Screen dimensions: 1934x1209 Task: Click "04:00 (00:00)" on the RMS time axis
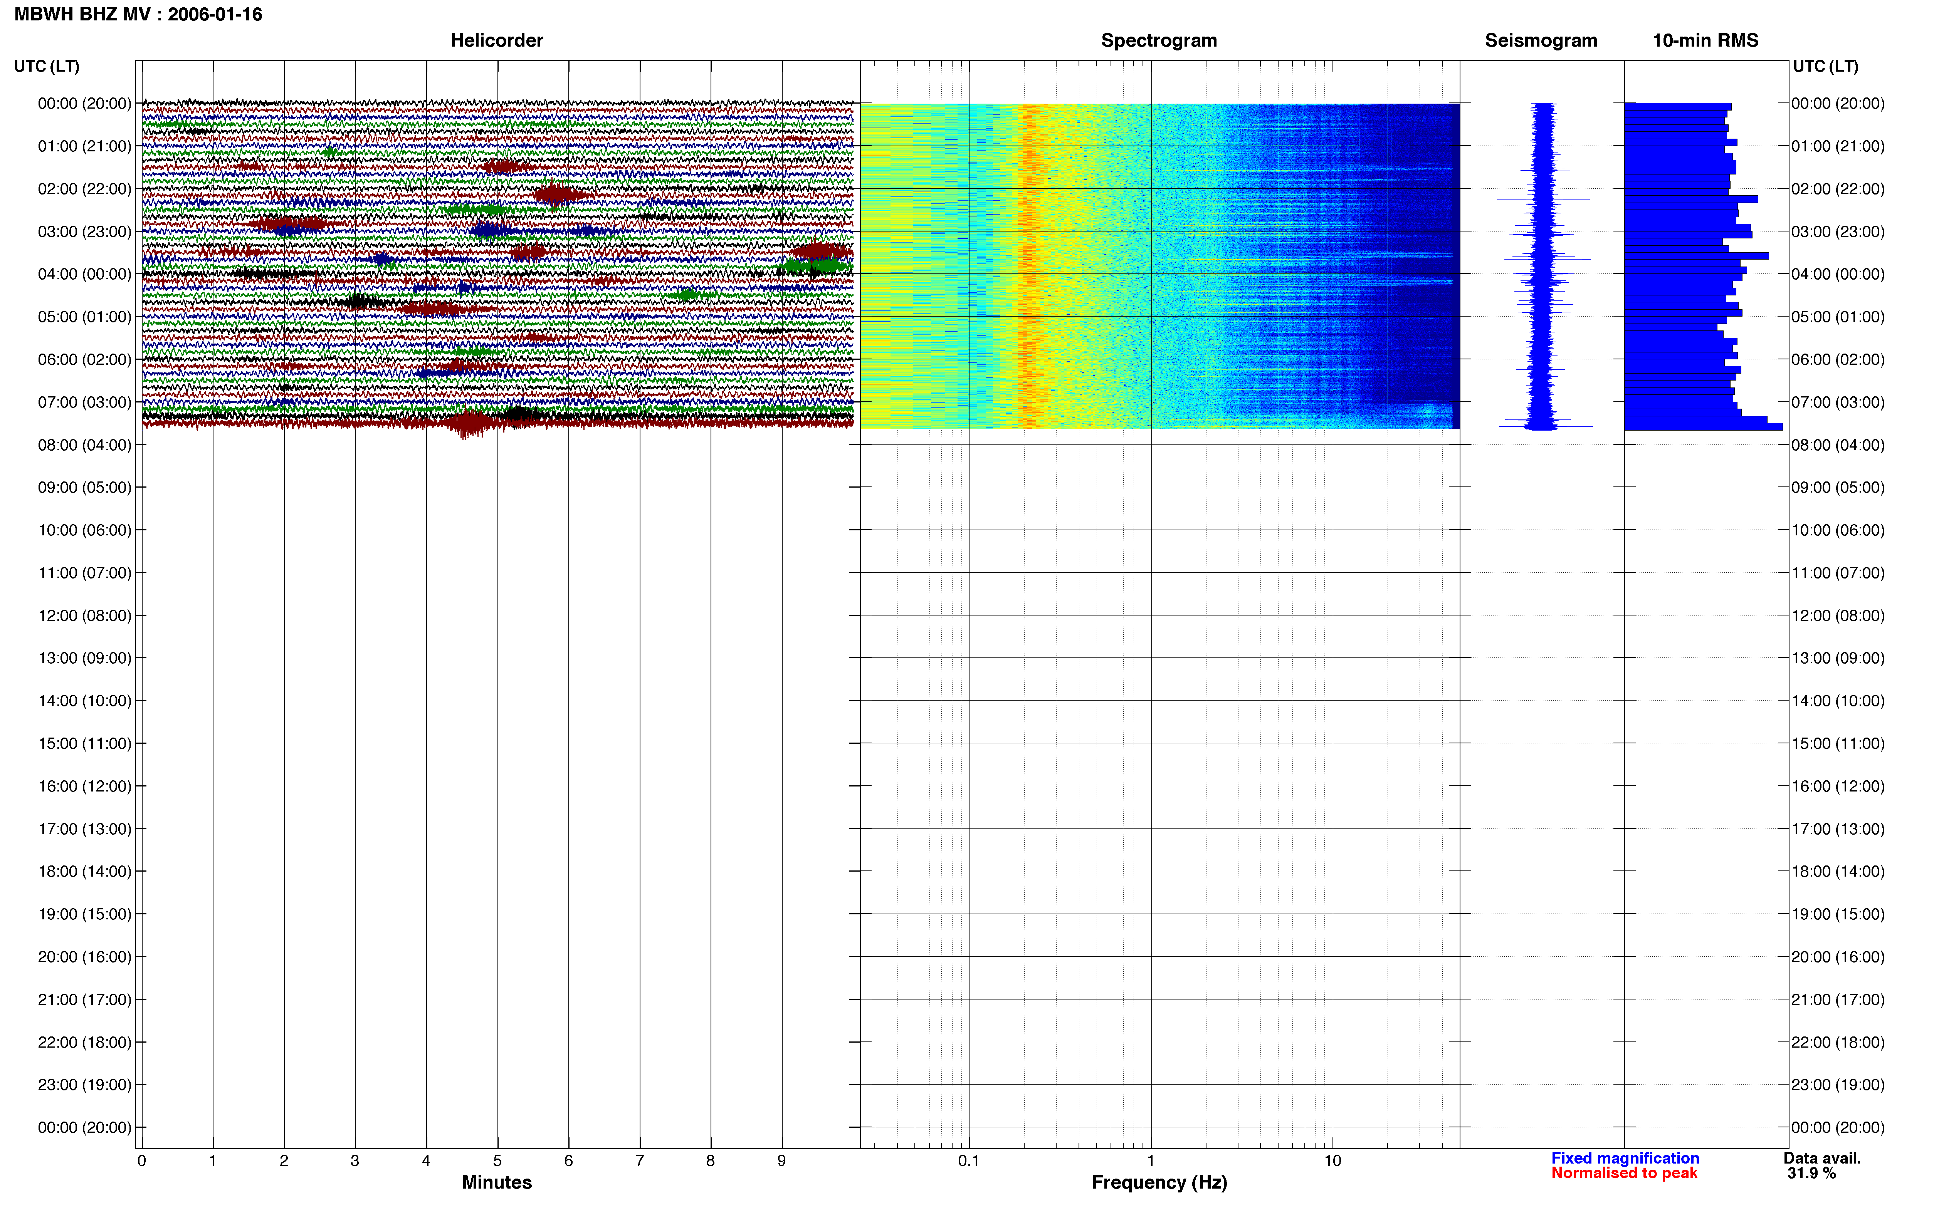pos(1837,274)
